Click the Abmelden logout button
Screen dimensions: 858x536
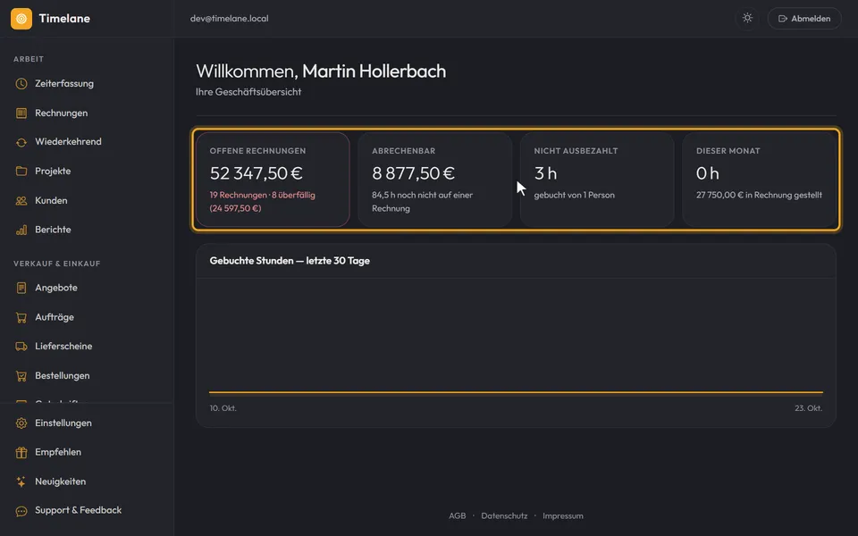(x=804, y=19)
